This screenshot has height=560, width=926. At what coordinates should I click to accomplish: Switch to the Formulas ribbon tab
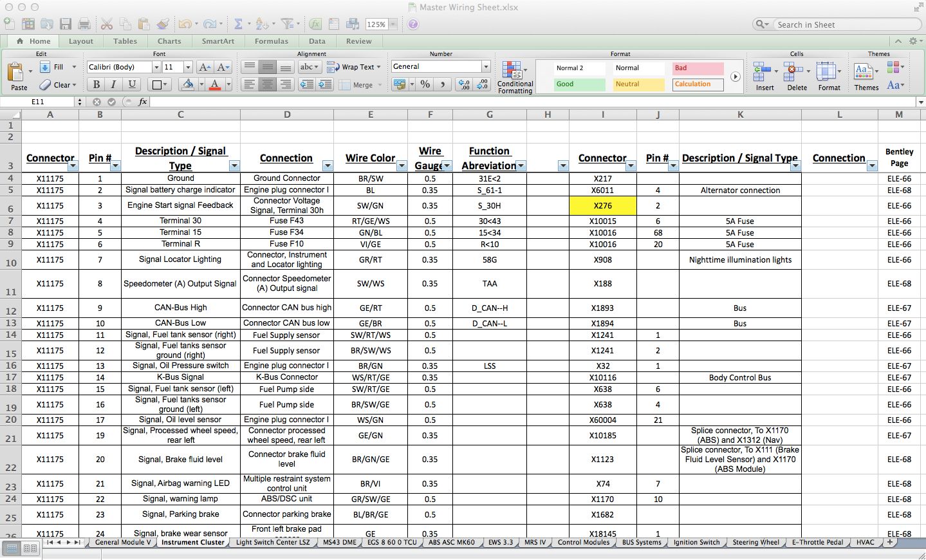point(272,41)
